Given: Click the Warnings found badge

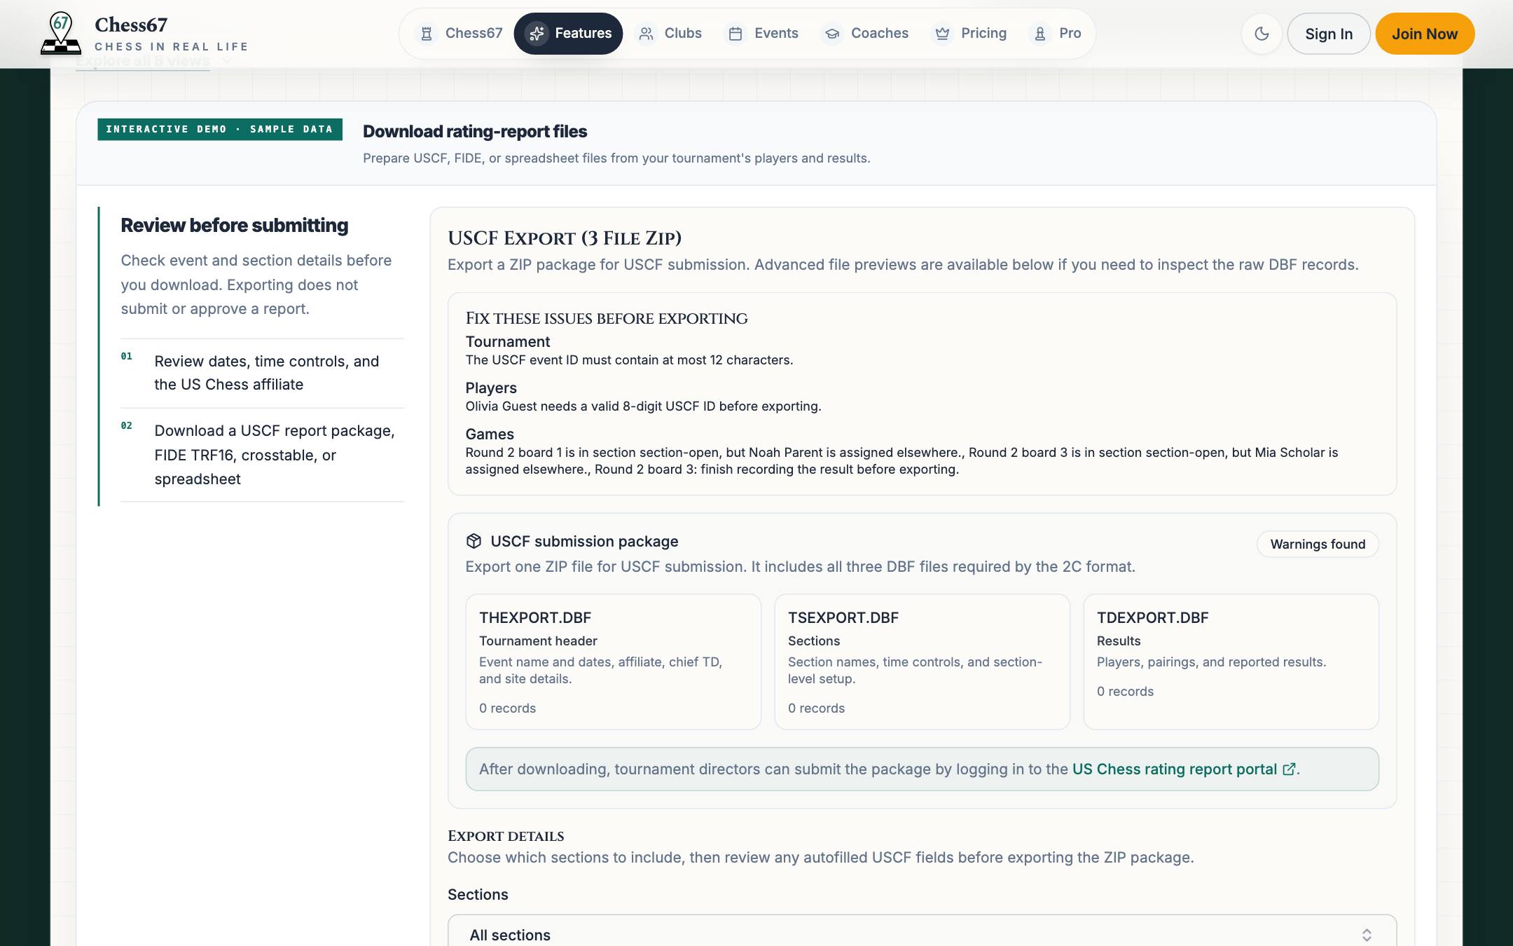Looking at the screenshot, I should pyautogui.click(x=1318, y=544).
